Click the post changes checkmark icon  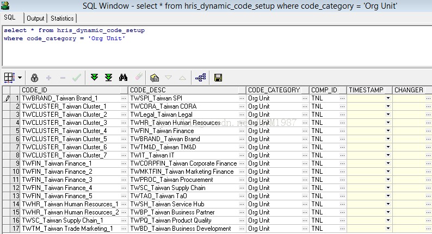77,78
